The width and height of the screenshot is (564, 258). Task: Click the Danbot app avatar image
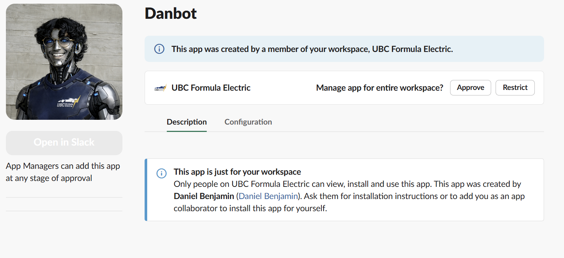[64, 62]
